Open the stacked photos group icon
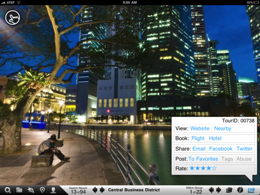The width and height of the screenshot is (260, 195). point(229,190)
